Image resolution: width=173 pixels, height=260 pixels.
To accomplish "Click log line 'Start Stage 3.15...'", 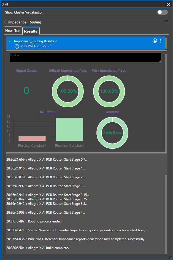I will pyautogui.click(x=48, y=195).
